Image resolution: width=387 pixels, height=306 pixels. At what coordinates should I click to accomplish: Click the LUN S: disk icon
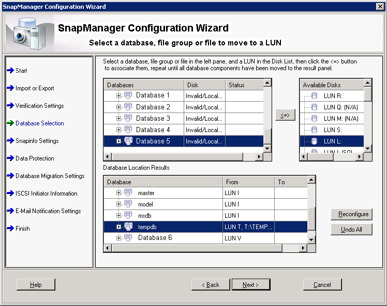314,130
